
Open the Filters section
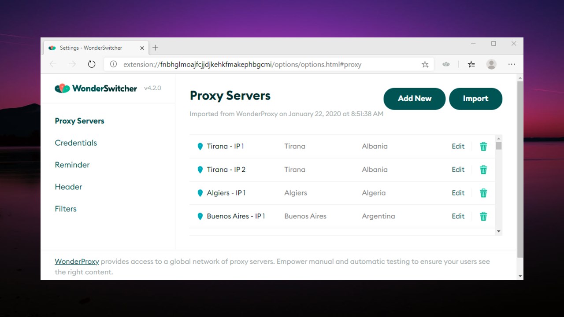click(x=66, y=209)
